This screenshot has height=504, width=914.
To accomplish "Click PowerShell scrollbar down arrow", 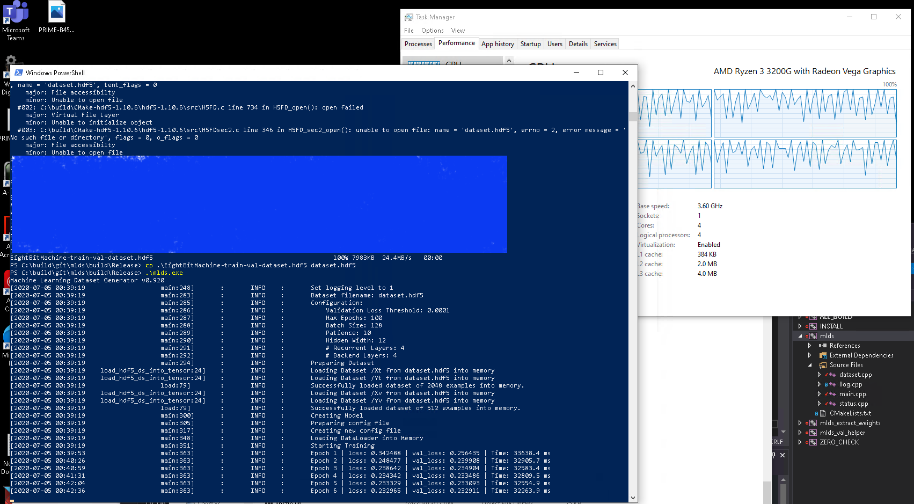I will tap(633, 498).
